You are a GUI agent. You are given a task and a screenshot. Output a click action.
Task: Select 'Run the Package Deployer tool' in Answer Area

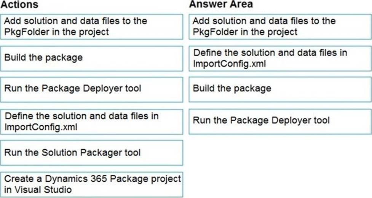(x=280, y=122)
